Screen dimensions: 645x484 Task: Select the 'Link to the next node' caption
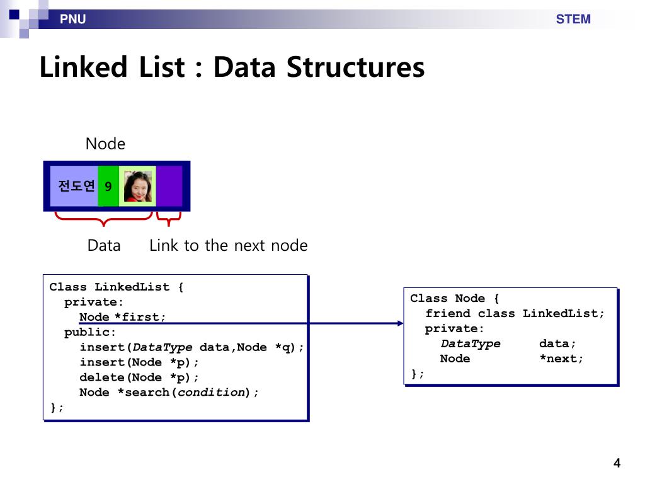(228, 245)
